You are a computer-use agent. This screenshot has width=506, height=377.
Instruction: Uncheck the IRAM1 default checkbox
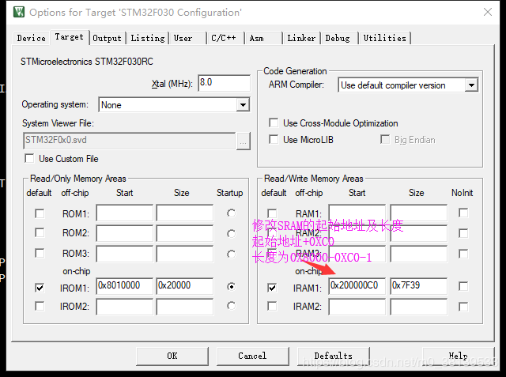(x=272, y=288)
